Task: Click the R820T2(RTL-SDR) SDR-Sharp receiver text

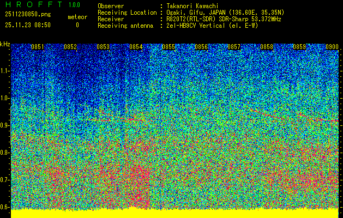Action: 224,19
